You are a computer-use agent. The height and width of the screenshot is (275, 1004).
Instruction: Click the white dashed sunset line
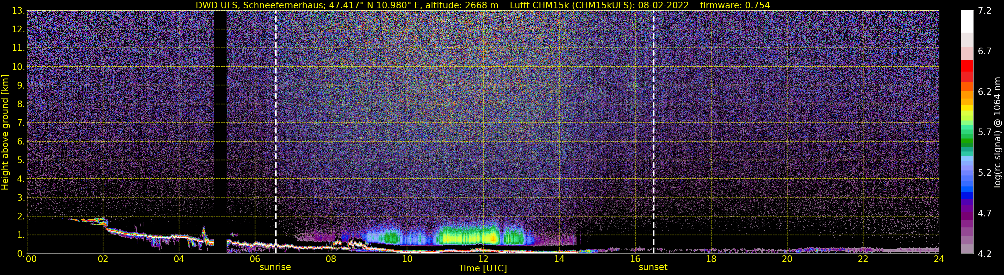(653, 132)
